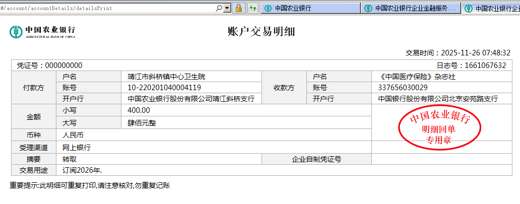Click the favicon of the first browser tab

[268, 8]
